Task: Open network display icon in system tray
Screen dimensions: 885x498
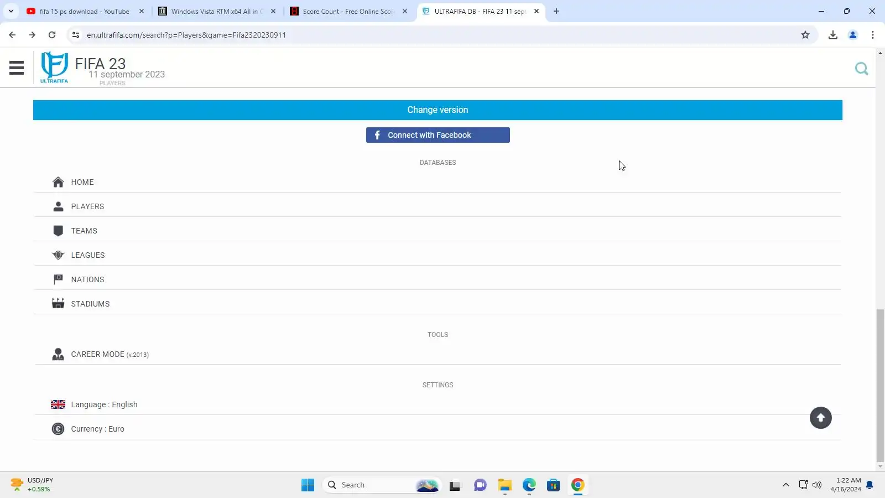Action: coord(804,485)
